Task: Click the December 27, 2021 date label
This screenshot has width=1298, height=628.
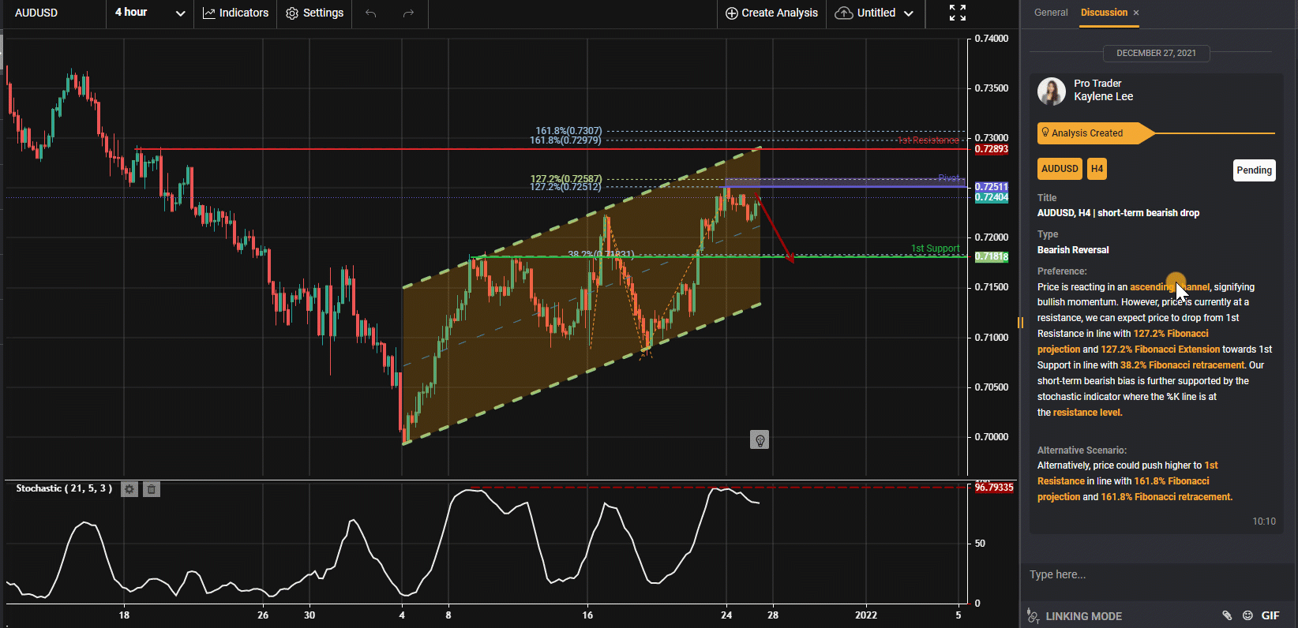Action: [1156, 54]
